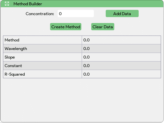The height and width of the screenshot is (123, 164).
Task: Select the R-Squared row label
Action: coord(15,74)
